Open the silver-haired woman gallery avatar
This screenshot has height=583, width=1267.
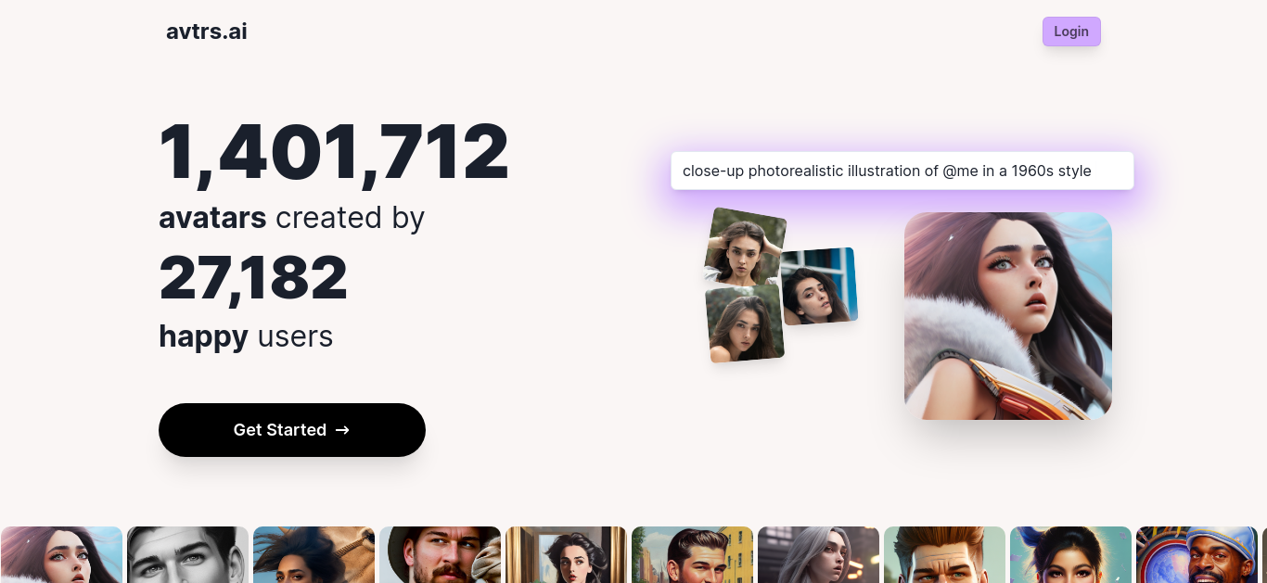(x=818, y=554)
